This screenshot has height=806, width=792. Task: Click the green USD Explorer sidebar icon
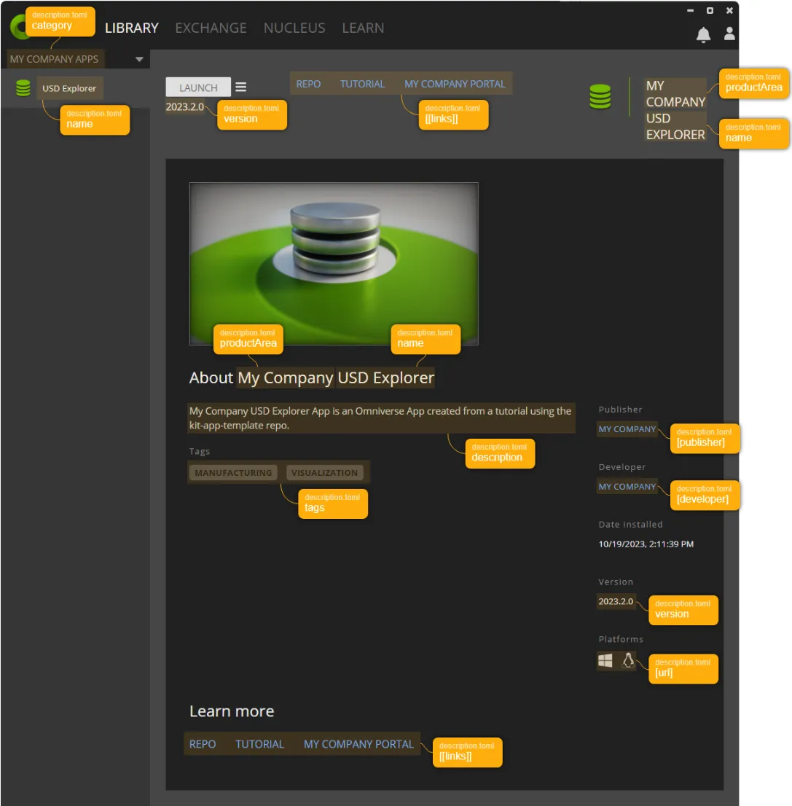(x=23, y=88)
